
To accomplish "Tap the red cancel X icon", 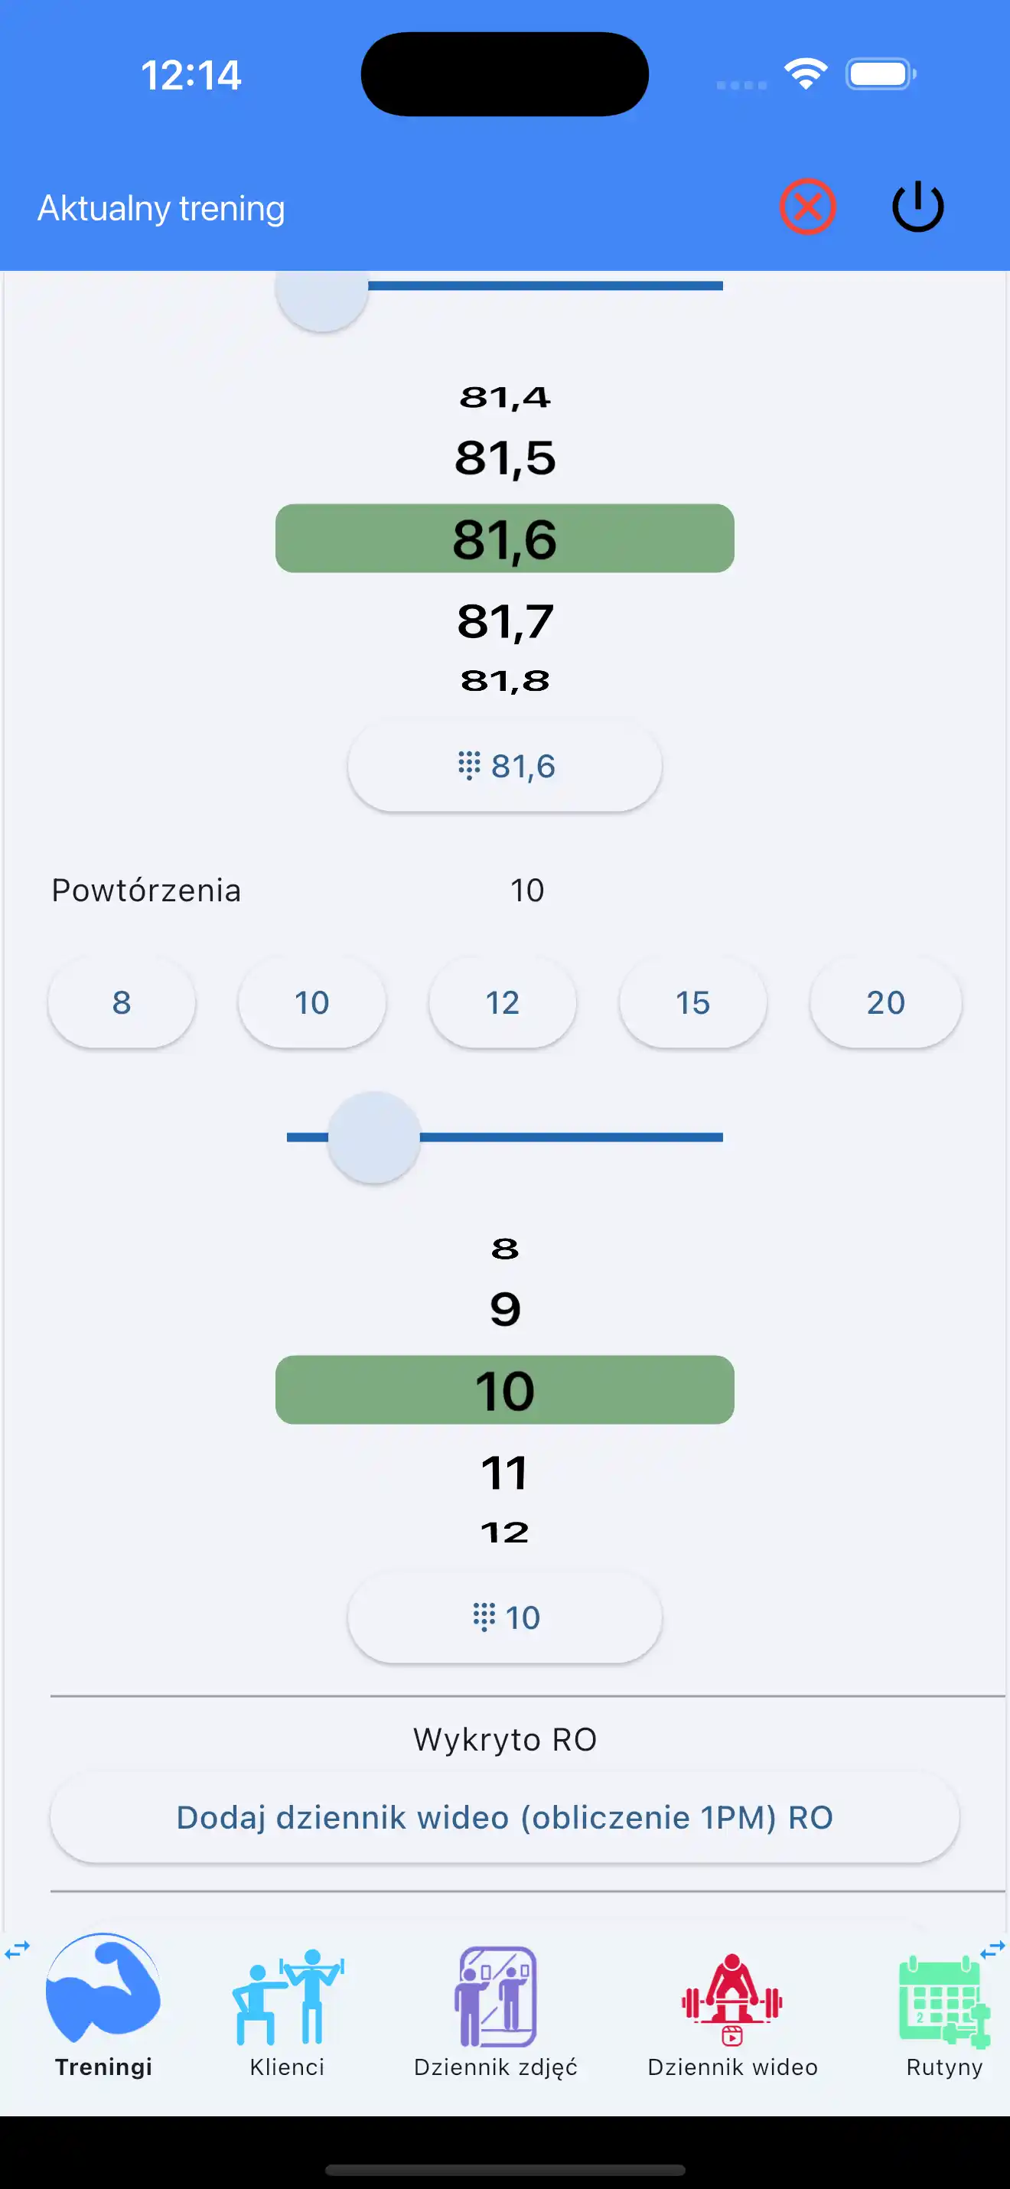I will (x=807, y=207).
